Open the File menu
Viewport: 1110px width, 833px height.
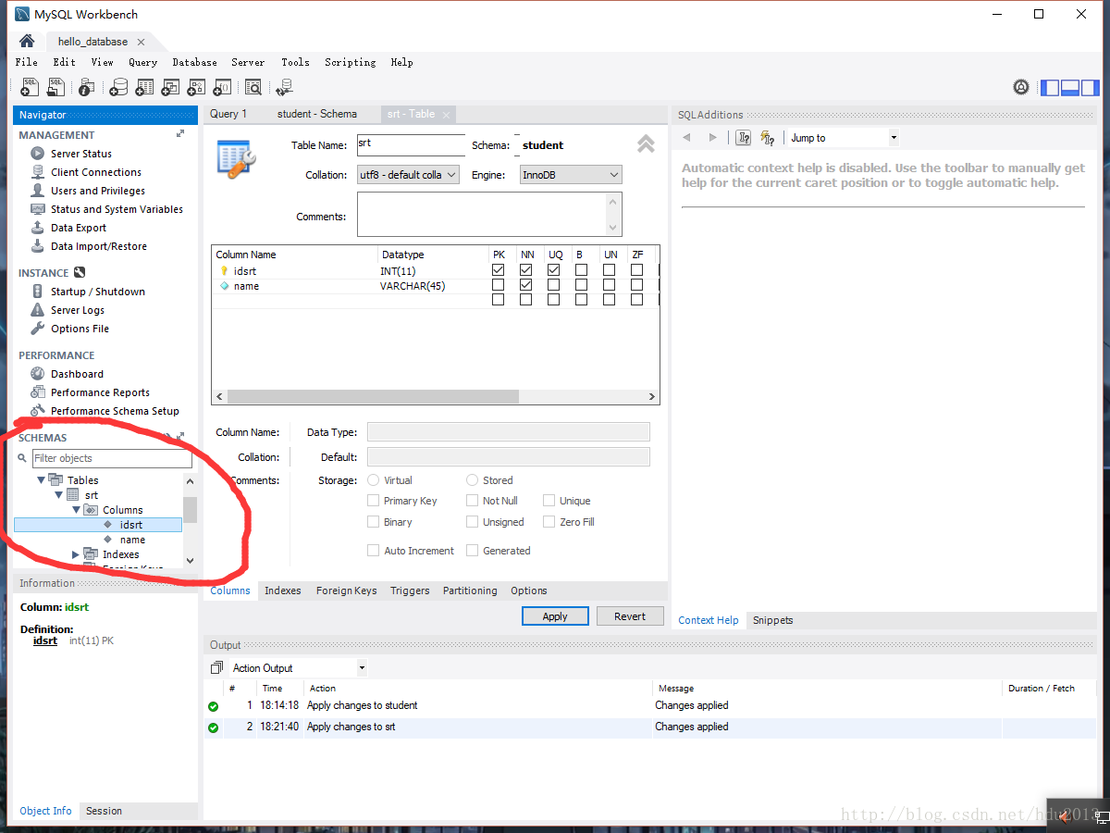coord(27,62)
